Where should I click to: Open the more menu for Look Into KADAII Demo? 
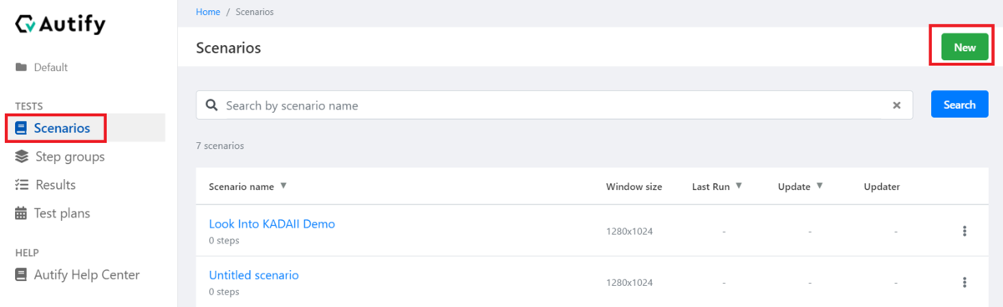(x=965, y=231)
